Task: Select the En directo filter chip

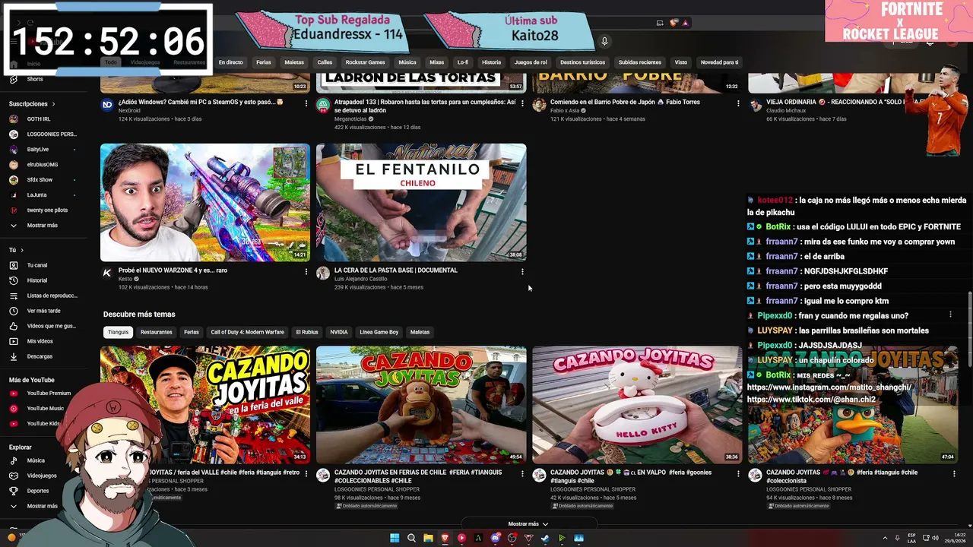Action: (x=230, y=62)
